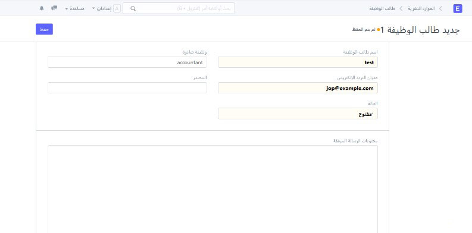
Task: Click the job opening field 'accountant'
Action: [x=127, y=62]
